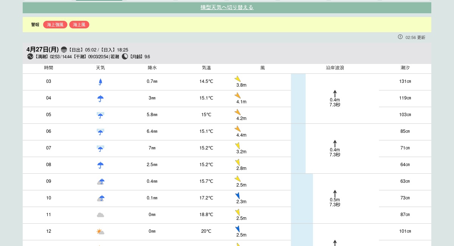Click the 12 hour partly sunny icon
This screenshot has height=246, width=454.
(x=100, y=232)
